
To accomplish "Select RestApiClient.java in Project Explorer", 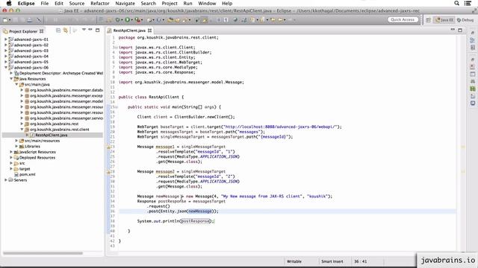I will click(x=52, y=135).
